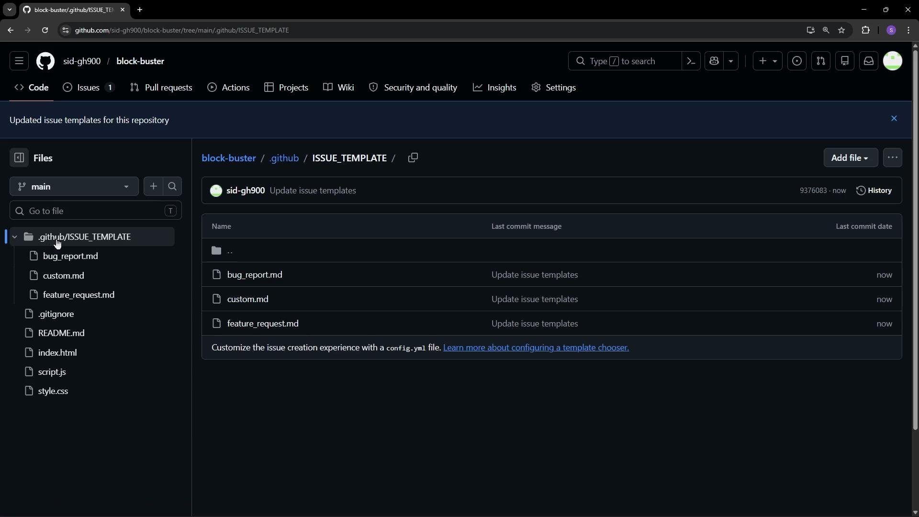Copy the folder path icon
919x517 pixels.
413,158
